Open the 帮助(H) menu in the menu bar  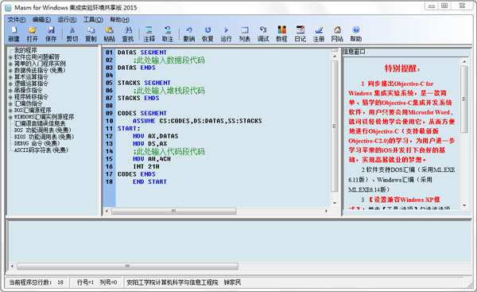(119, 20)
